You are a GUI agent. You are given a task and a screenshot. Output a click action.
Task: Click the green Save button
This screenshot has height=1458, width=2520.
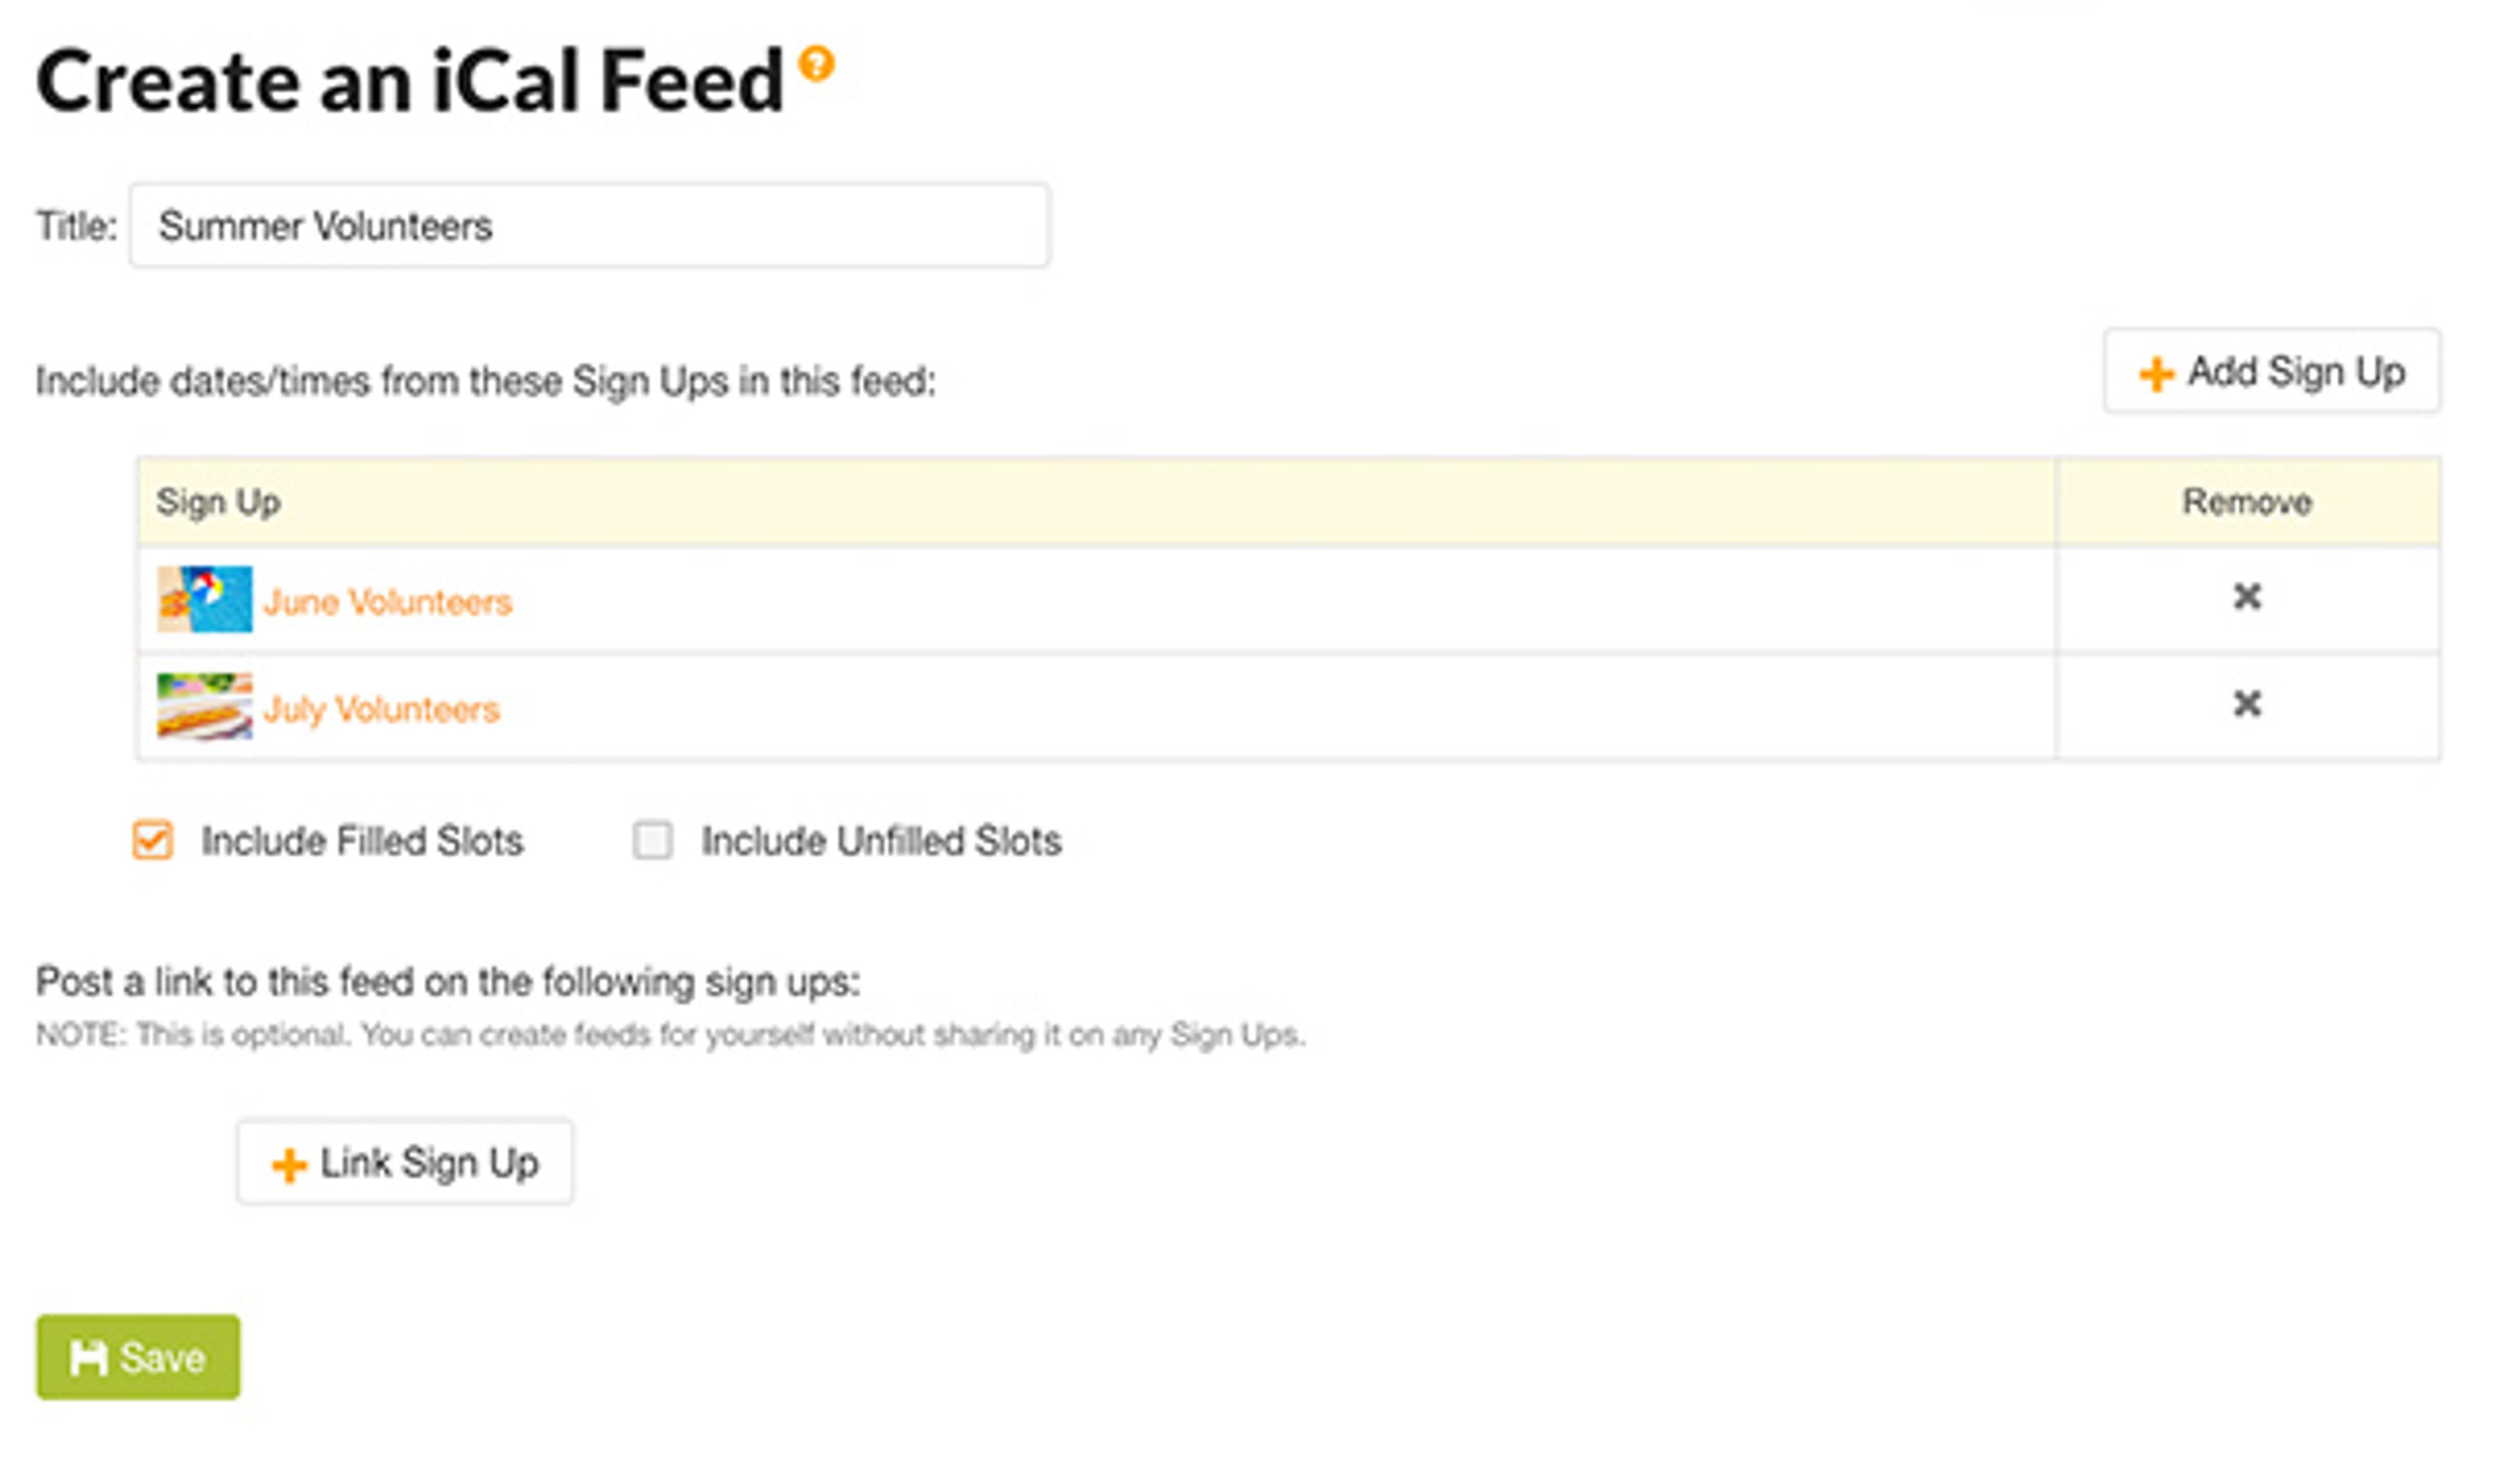[138, 1357]
